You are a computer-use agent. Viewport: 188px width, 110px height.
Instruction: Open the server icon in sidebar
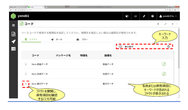pyautogui.click(x=13, y=49)
